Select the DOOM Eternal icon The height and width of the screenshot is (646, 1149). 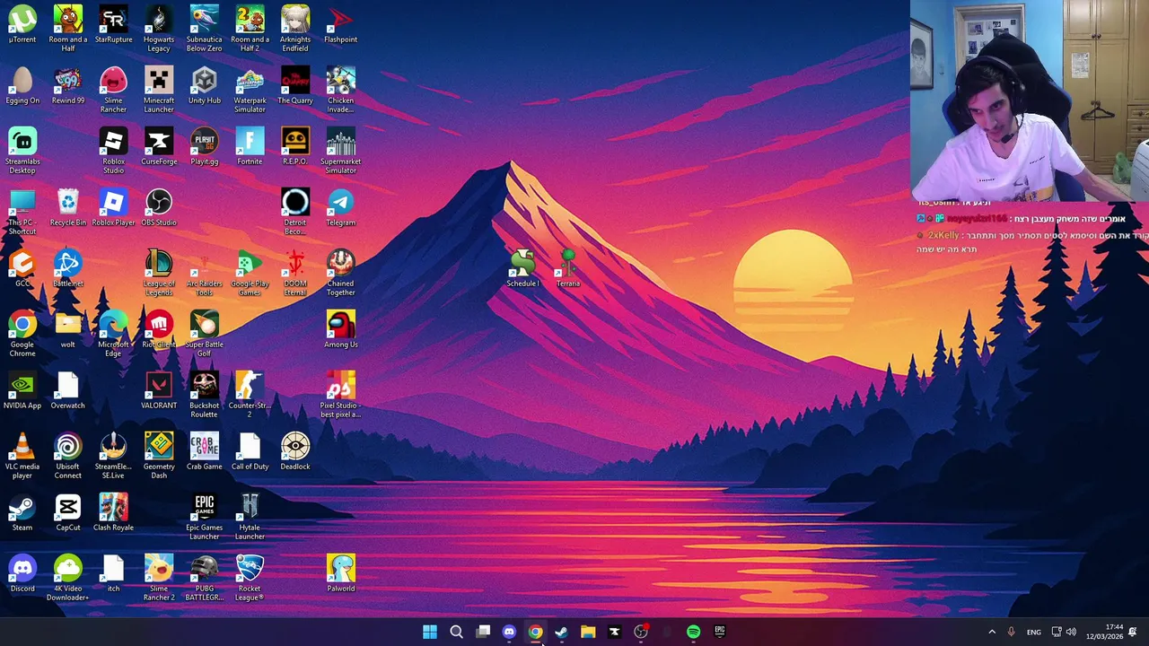295,273
